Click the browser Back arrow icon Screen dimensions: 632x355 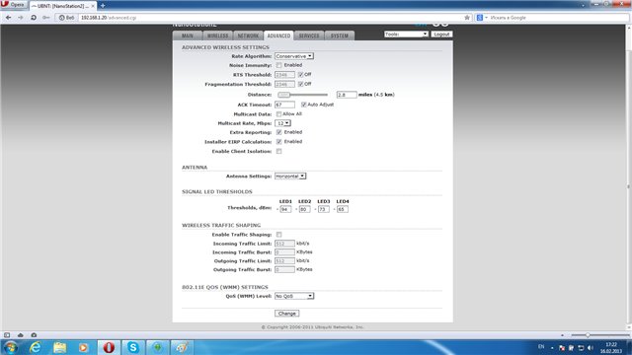(x=9, y=18)
